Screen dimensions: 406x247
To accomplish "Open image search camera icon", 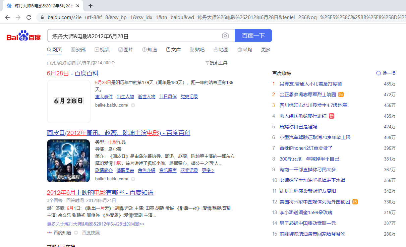I will [x=225, y=36].
